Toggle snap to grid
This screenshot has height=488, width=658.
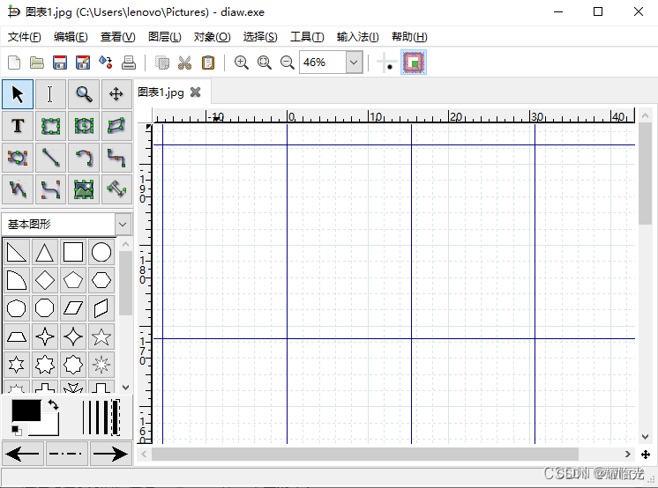tap(386, 63)
